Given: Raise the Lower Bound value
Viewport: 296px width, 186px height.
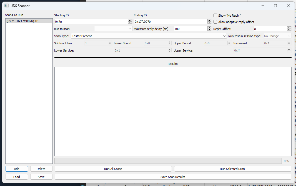Looking at the screenshot, I should (x=169, y=42).
